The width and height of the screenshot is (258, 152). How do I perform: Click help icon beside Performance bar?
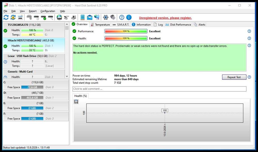[x=249, y=31]
